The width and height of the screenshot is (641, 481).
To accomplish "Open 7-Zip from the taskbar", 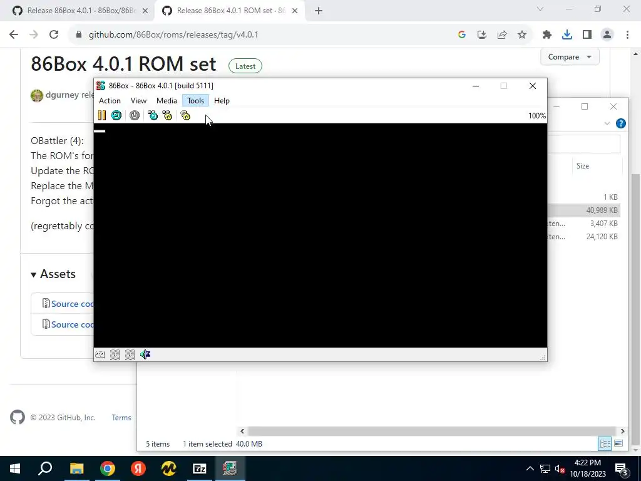I will click(x=199, y=468).
